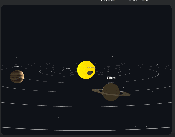
Task: Click the 1.0x speed indicator
Action: [133, 1]
